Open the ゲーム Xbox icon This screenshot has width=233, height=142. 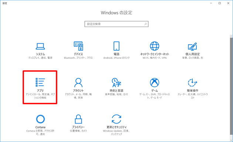155,82
